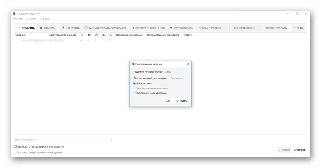Viewport: 321px width, 168px height.
Task: Click the Опубликовать toolbar button
Action: click(181, 28)
